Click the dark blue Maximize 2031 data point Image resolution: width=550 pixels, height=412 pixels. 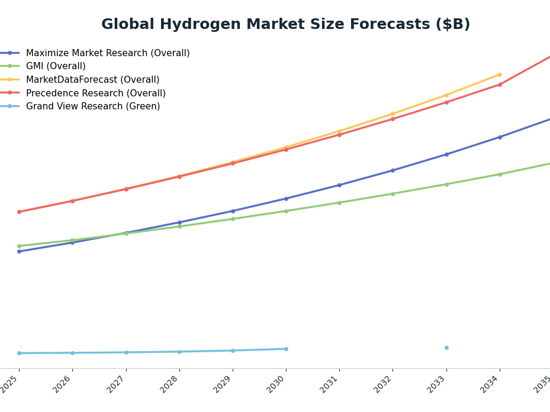pos(340,186)
